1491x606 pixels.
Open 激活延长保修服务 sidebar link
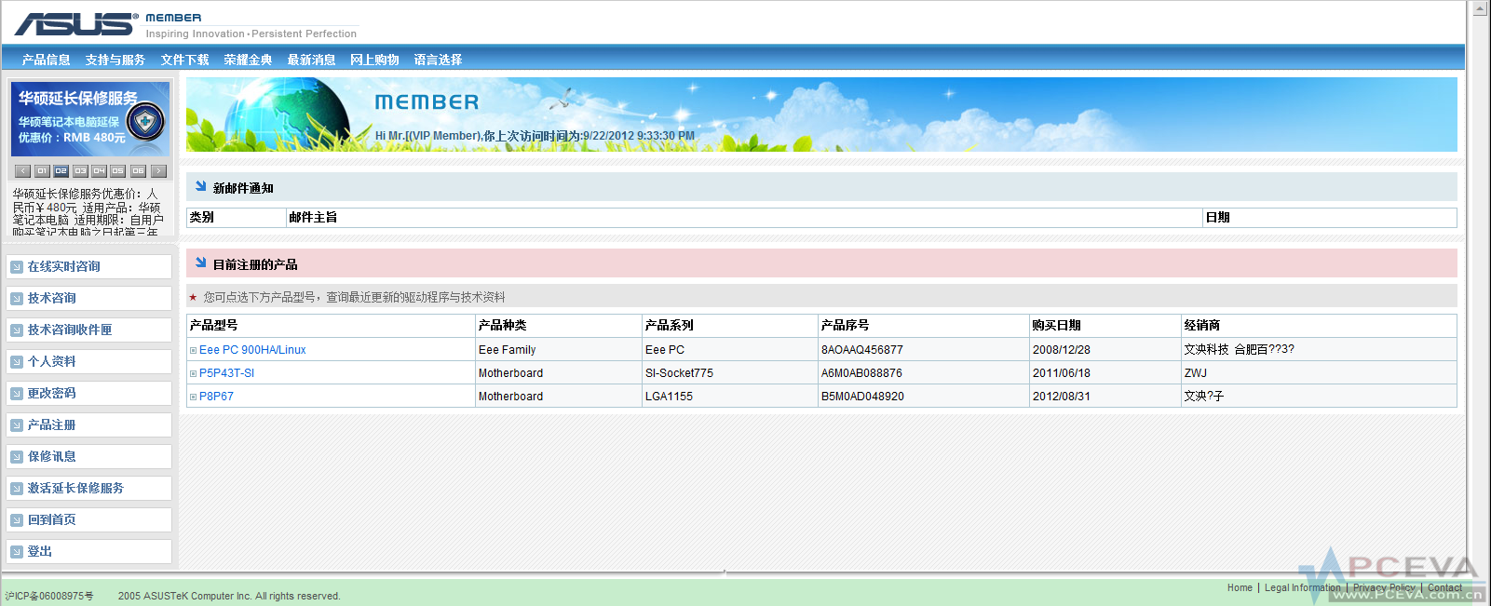[75, 488]
